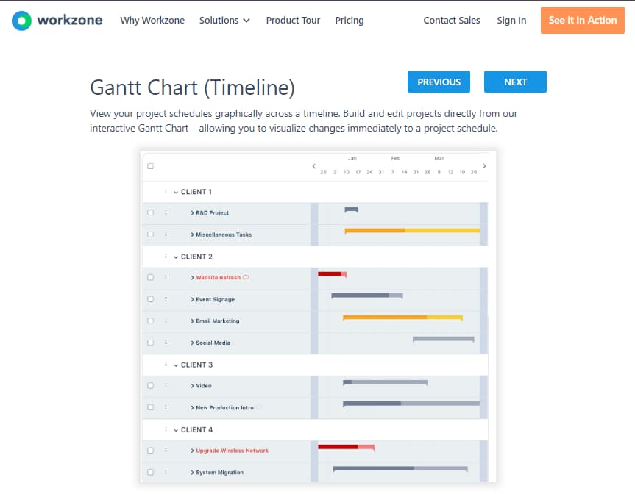Viewport: 635px width, 494px height.
Task: Click workzone brand name text
Action: pos(70,21)
